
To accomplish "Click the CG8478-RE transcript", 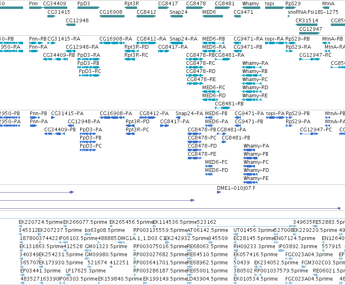I will [x=195, y=84].
